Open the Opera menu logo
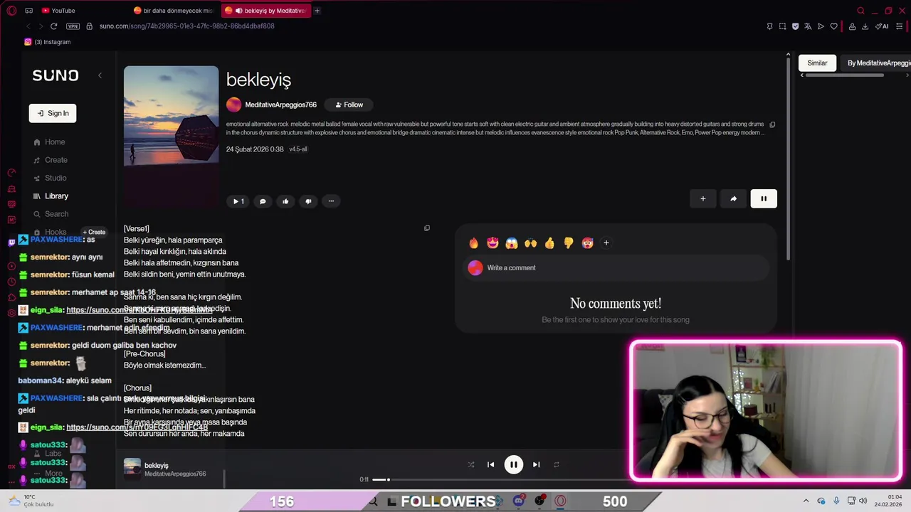Image resolution: width=911 pixels, height=512 pixels. [11, 11]
